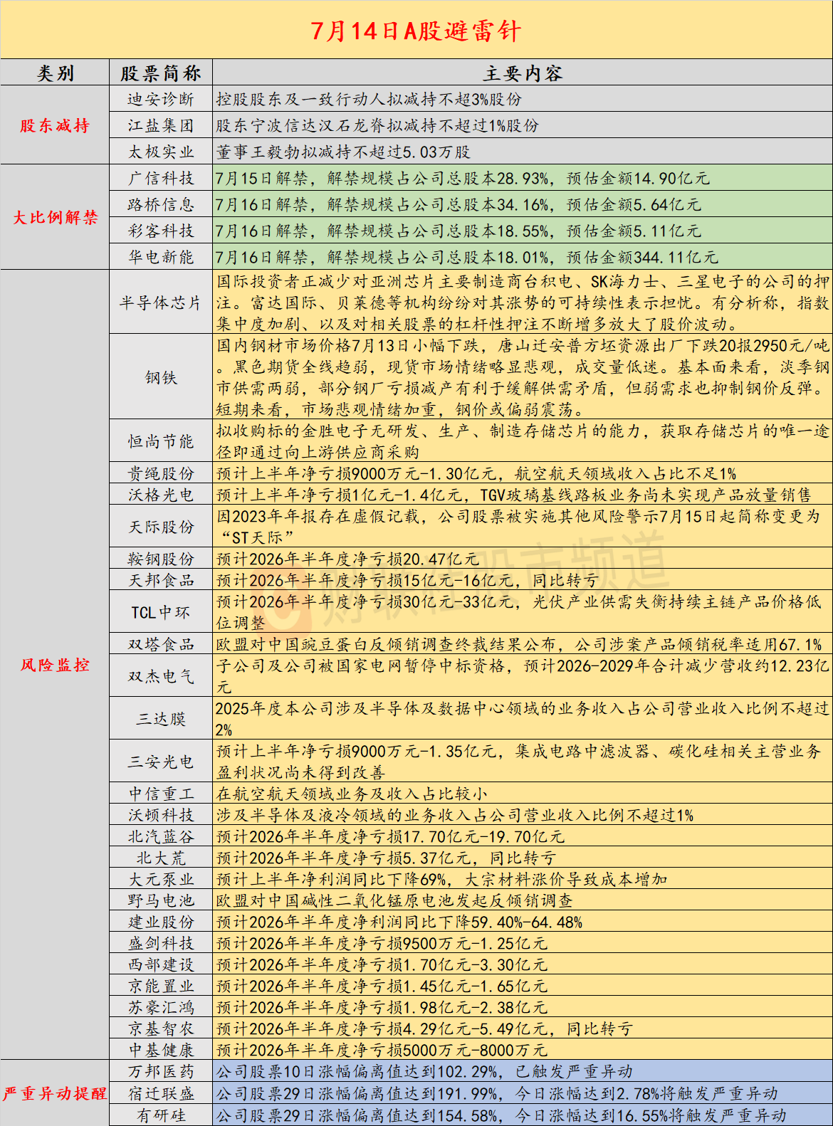Select text '预计2026年半年度净亏损17.70亿元-19.70亿元'
This screenshot has height=1126, width=833.
click(x=390, y=836)
